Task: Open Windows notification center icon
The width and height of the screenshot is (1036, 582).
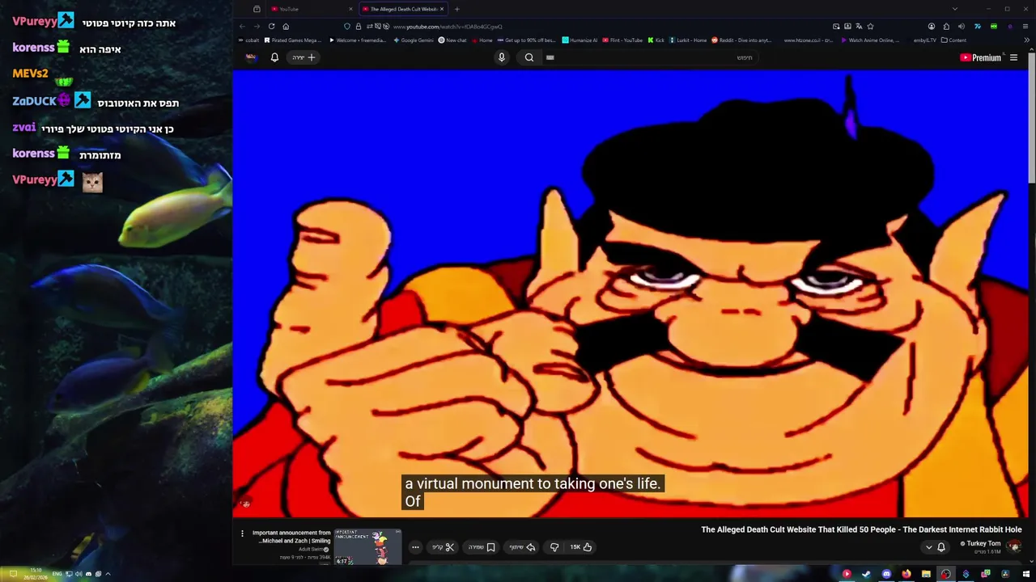Action: [x=13, y=574]
